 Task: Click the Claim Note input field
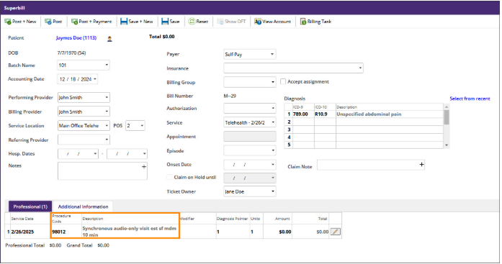click(371, 165)
